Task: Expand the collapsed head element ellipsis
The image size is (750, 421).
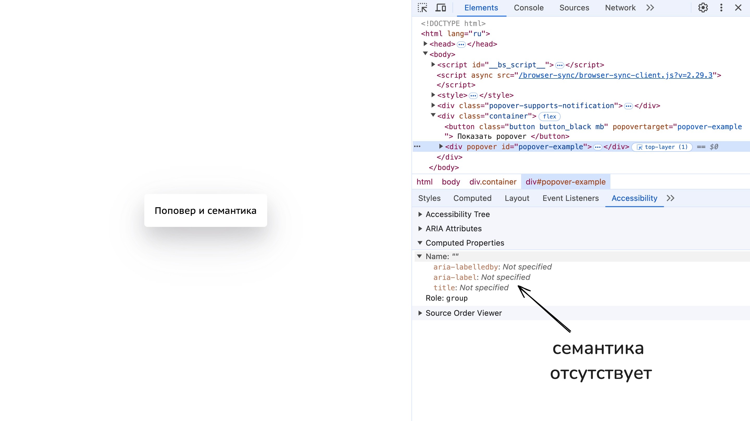Action: pyautogui.click(x=461, y=44)
